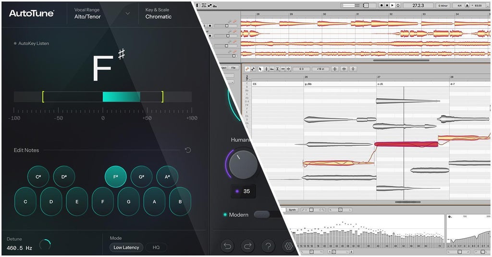Open Vocal Range Alto/Tenor dropdown
Image resolution: width=492 pixels, height=257 pixels.
tap(102, 13)
